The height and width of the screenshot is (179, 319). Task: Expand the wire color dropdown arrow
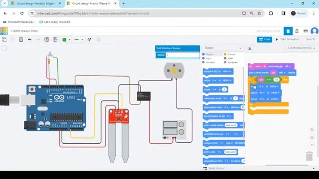tap(69, 40)
